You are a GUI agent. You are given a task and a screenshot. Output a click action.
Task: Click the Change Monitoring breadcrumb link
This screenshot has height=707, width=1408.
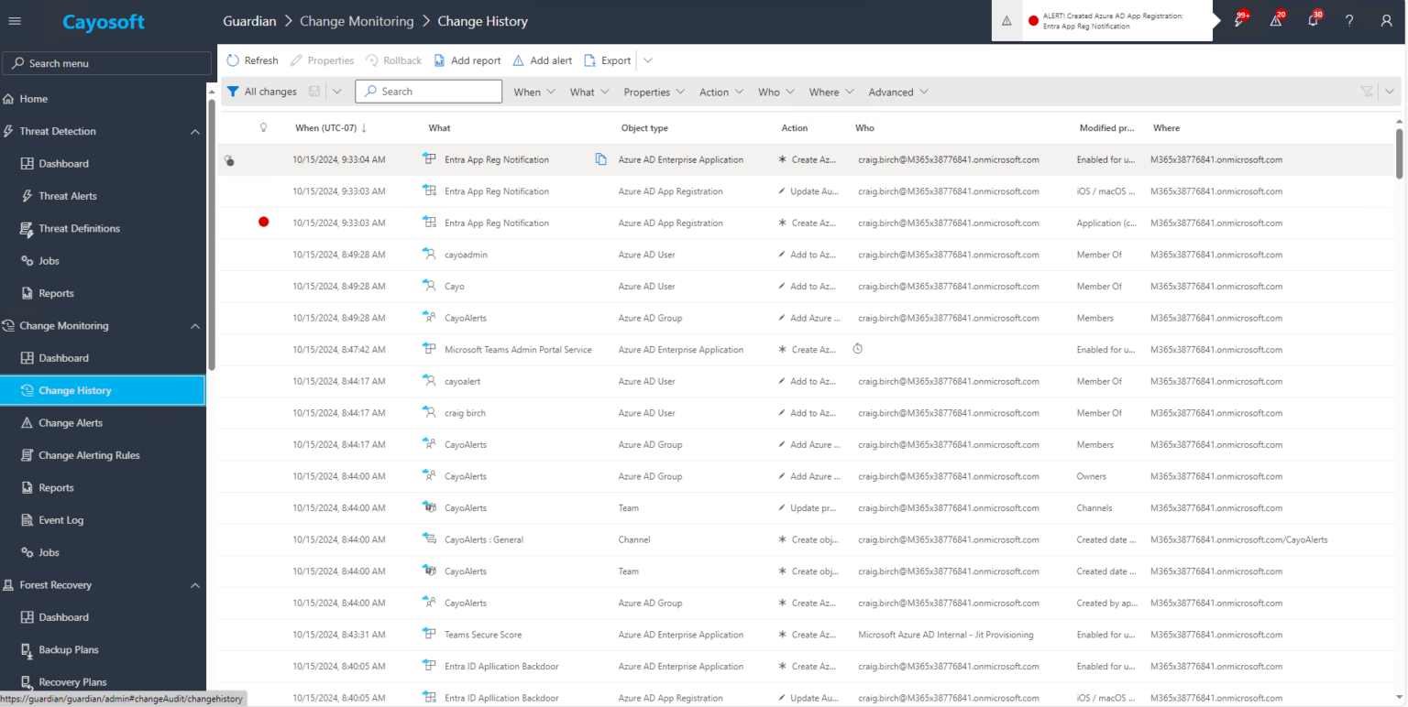(357, 21)
